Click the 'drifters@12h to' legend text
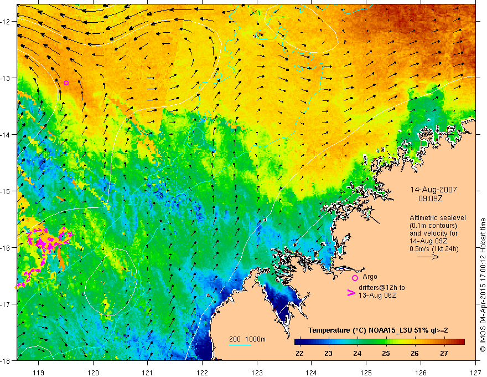The image size is (487, 377). click(382, 288)
